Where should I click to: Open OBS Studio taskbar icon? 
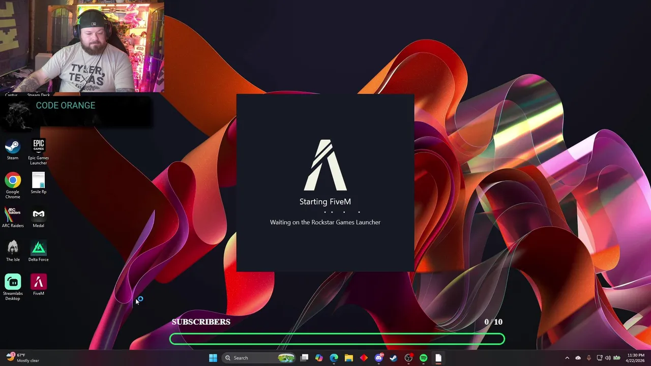click(408, 358)
